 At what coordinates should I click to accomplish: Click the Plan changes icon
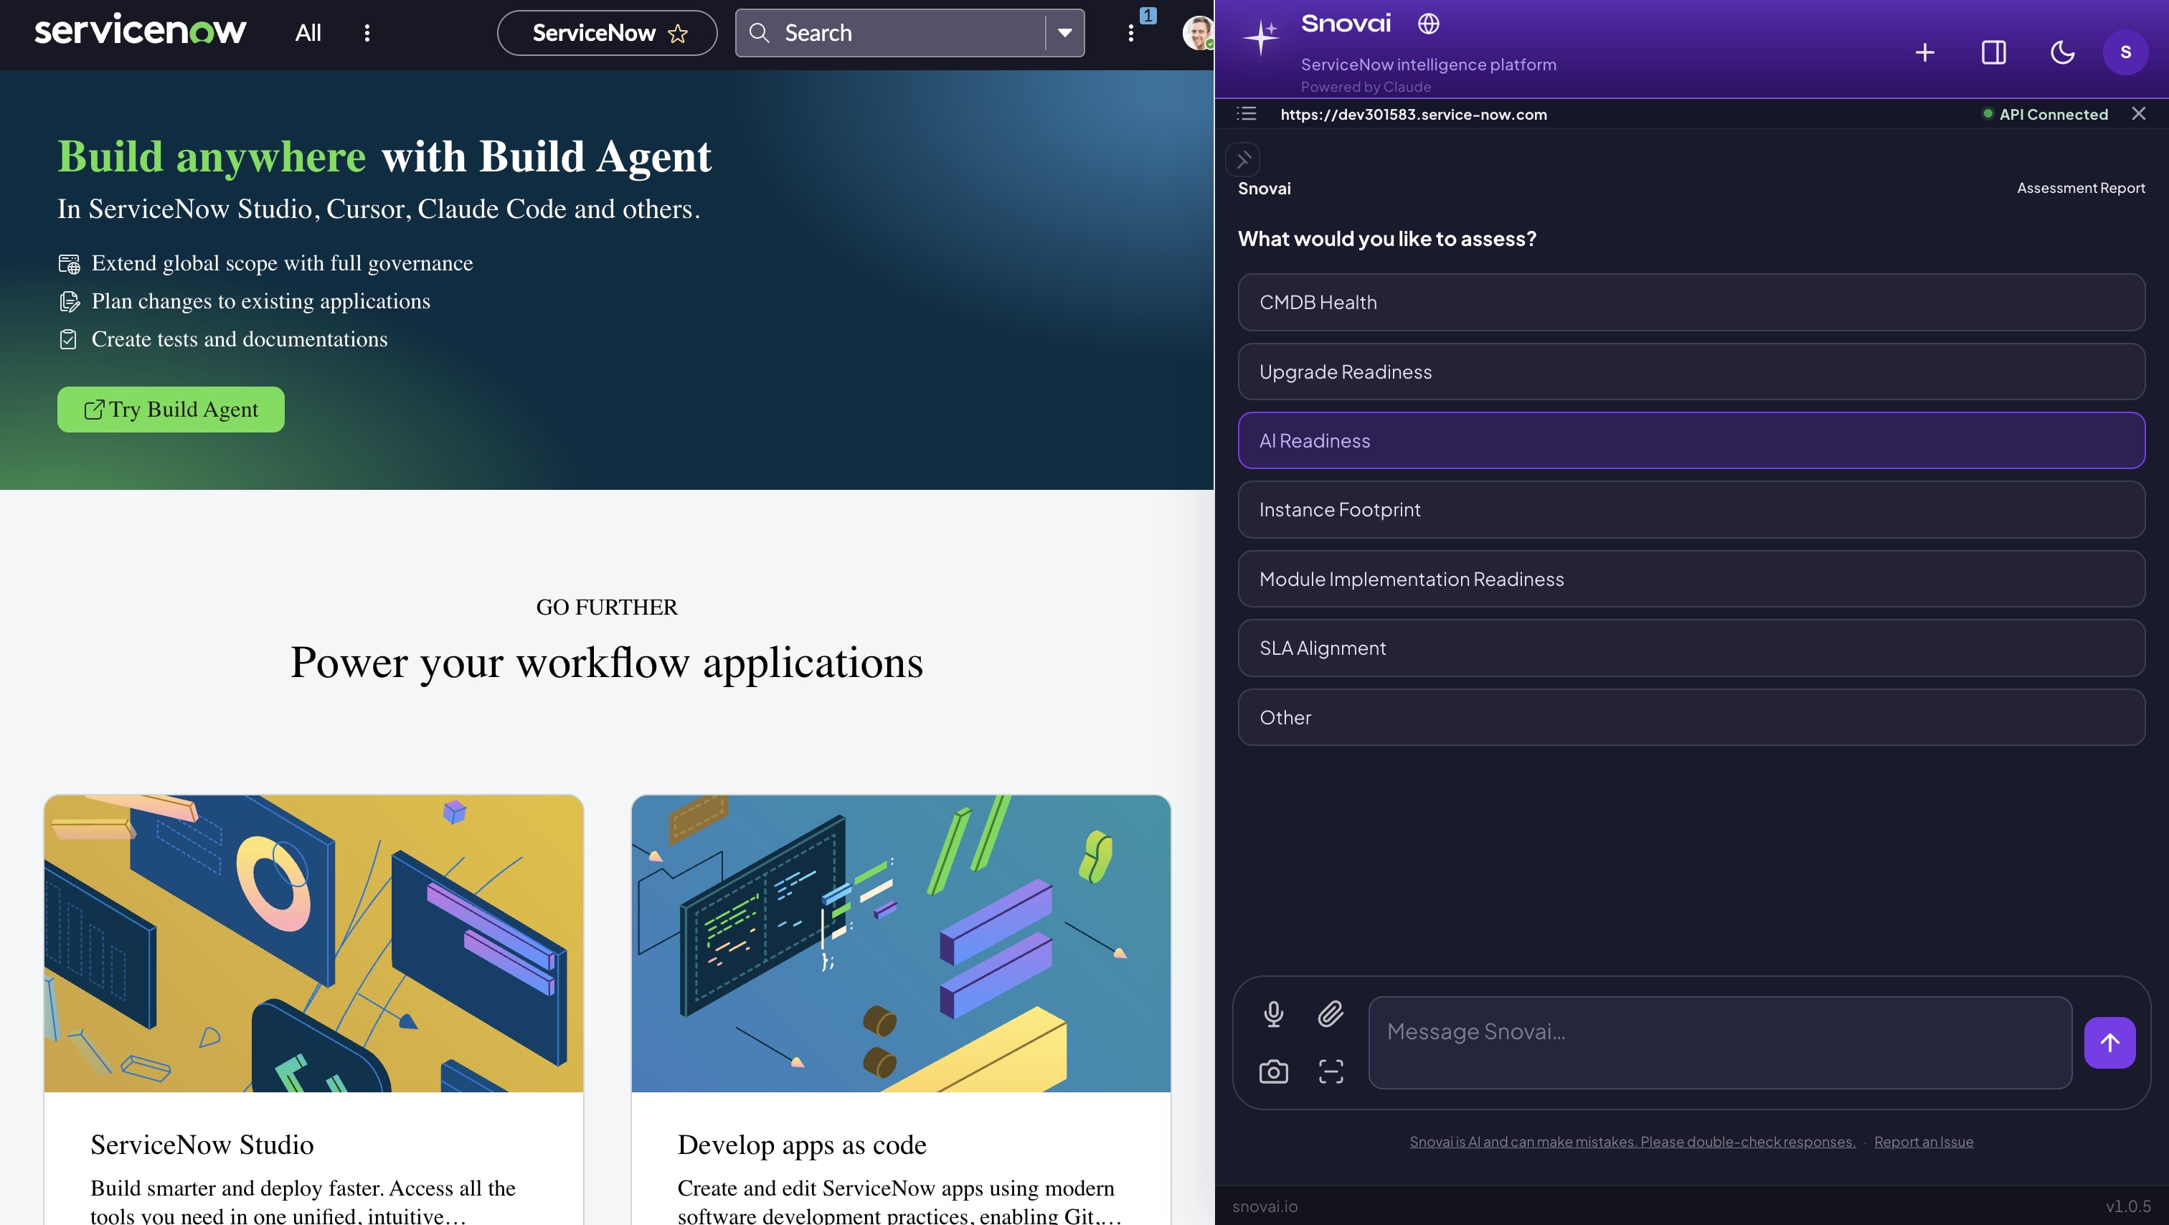tap(69, 301)
